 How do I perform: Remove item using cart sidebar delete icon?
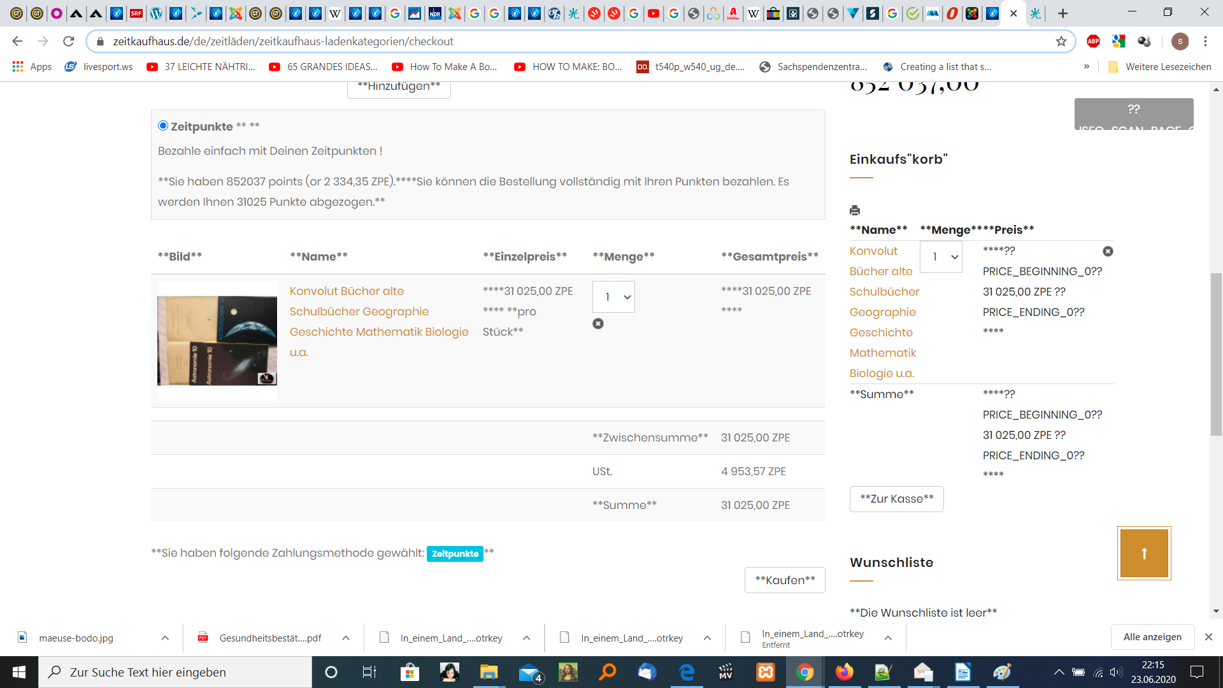click(1108, 252)
